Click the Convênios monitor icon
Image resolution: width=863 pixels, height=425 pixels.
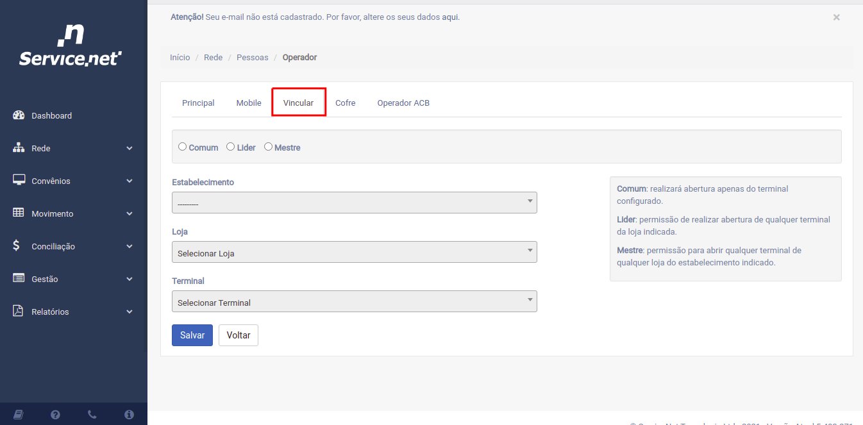tap(19, 181)
